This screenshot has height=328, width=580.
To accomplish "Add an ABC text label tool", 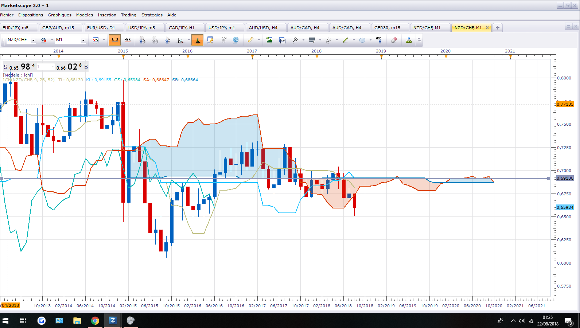I will [x=379, y=40].
